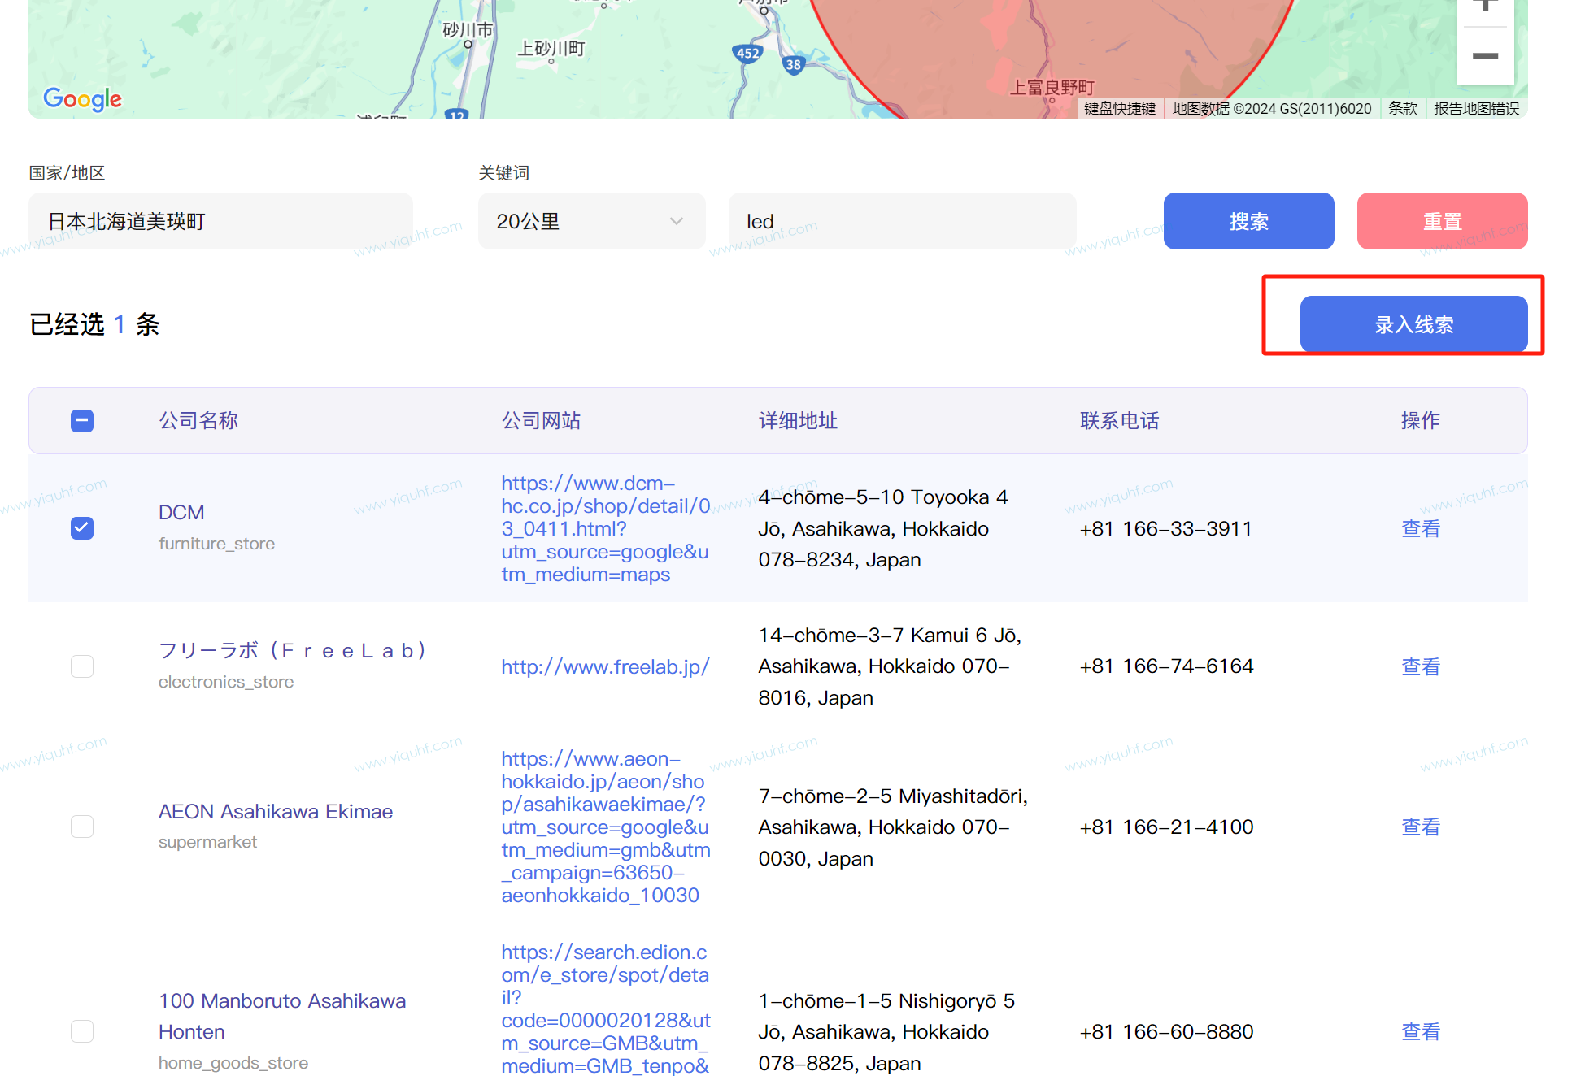Click the Nishigoryō 5 Jō address text
1572x1076 pixels.
(886, 1032)
